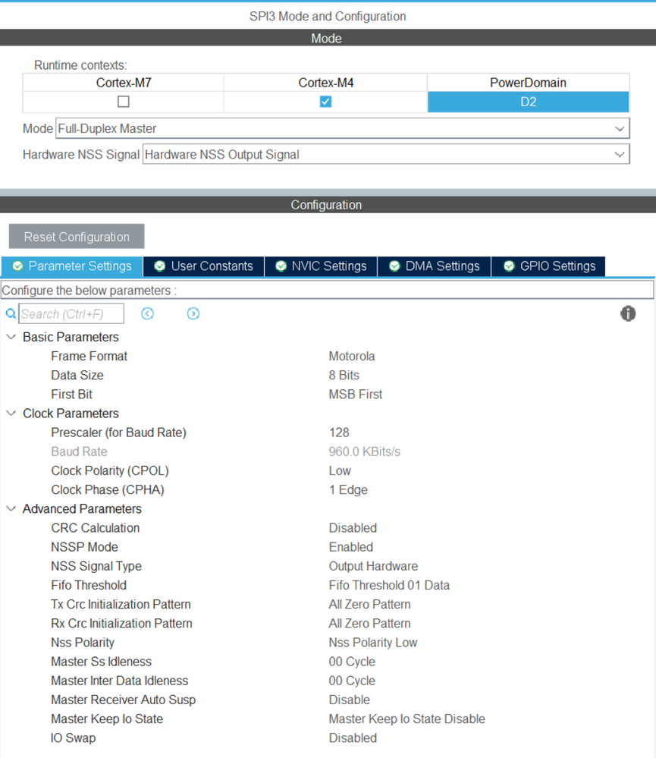656x758 pixels.
Task: Collapse the Basic Parameters group
Action: pyautogui.click(x=11, y=337)
